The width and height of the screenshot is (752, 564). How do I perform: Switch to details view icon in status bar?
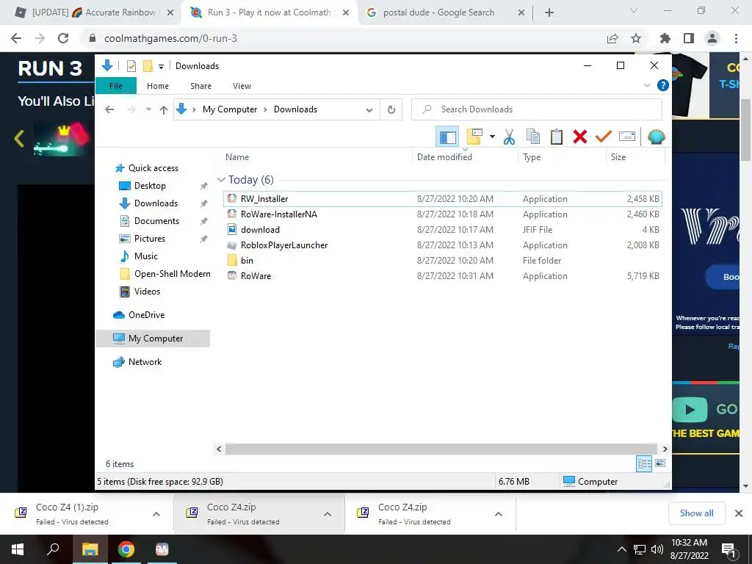pos(645,463)
